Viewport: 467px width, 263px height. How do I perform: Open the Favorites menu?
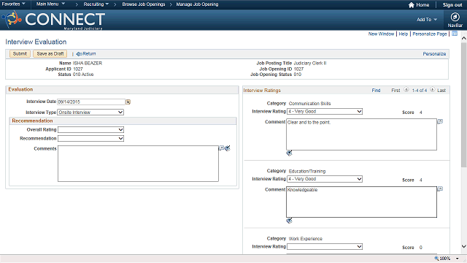point(13,4)
